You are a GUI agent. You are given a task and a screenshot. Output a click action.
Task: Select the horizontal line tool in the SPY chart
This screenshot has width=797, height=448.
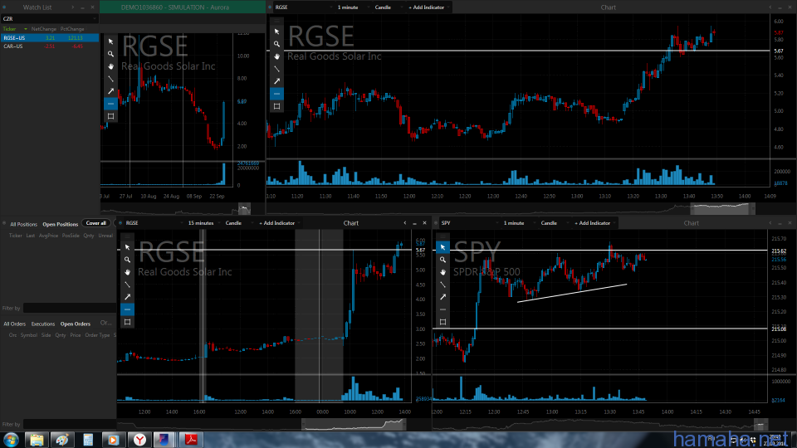tap(443, 309)
